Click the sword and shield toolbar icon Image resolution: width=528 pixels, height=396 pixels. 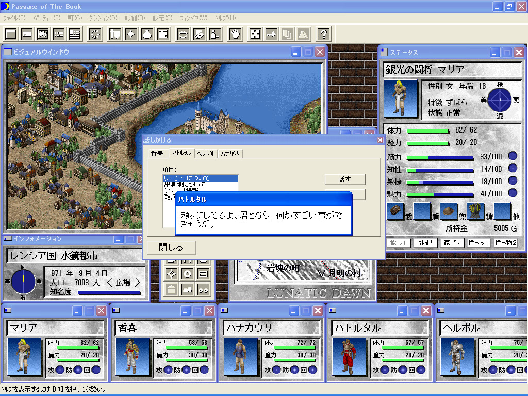coord(114,34)
